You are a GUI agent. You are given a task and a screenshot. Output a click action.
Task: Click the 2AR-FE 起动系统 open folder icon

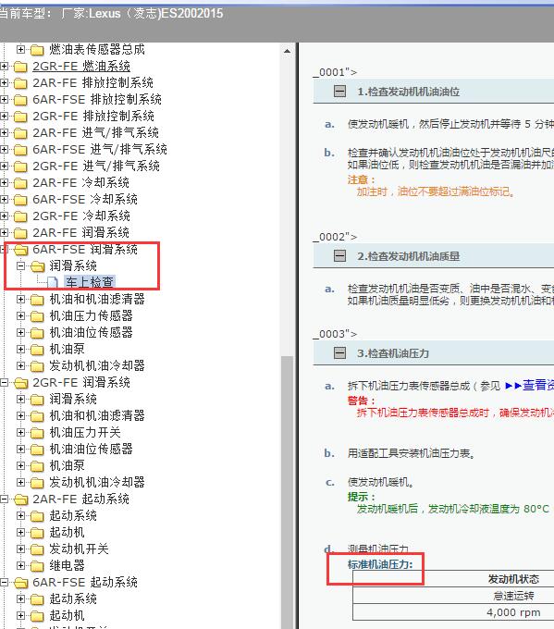coord(20,500)
